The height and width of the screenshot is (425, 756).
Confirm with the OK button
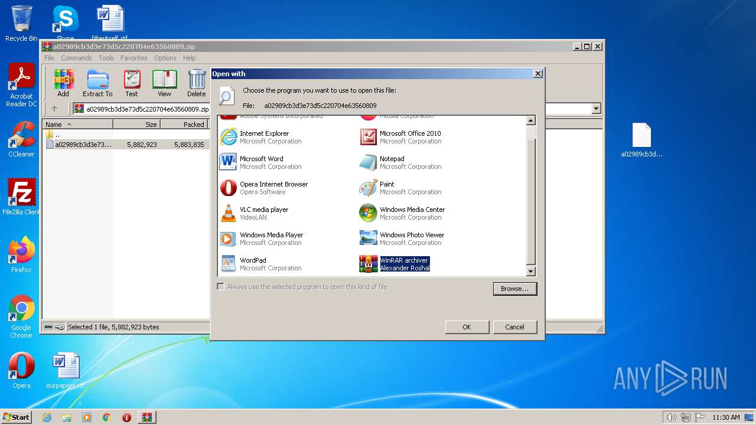[x=467, y=327]
